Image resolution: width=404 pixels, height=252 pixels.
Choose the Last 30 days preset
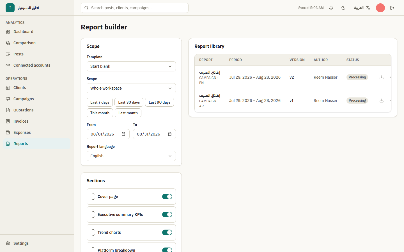tap(129, 102)
